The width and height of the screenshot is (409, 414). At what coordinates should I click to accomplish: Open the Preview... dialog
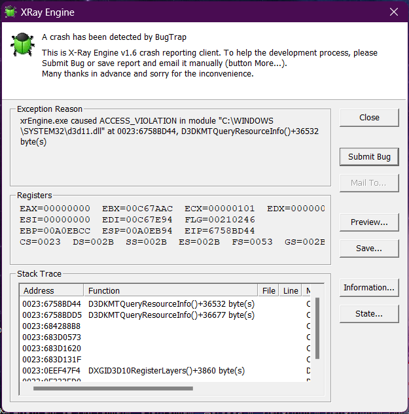tap(369, 222)
